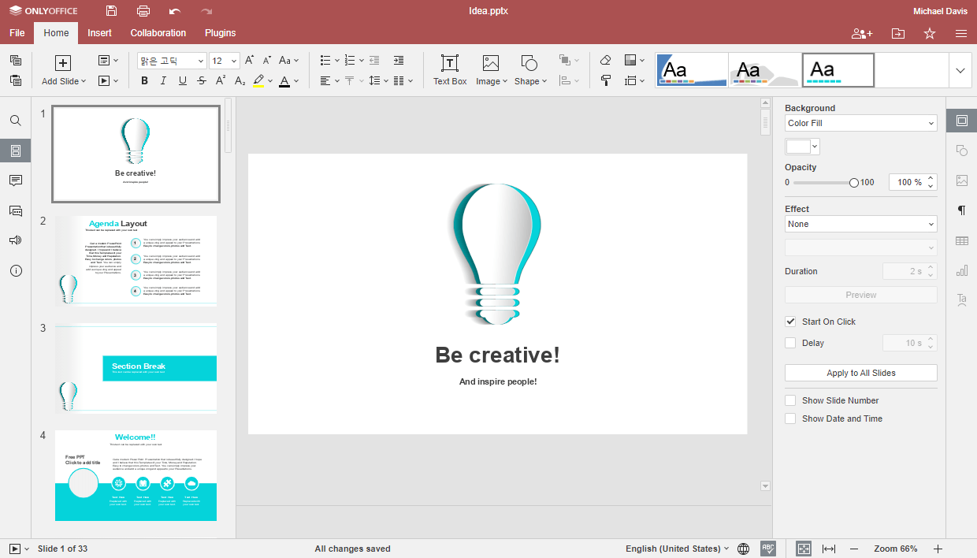Screen dimensions: 977x558
Task: Open Image settings in right sidebar
Action: (961, 180)
